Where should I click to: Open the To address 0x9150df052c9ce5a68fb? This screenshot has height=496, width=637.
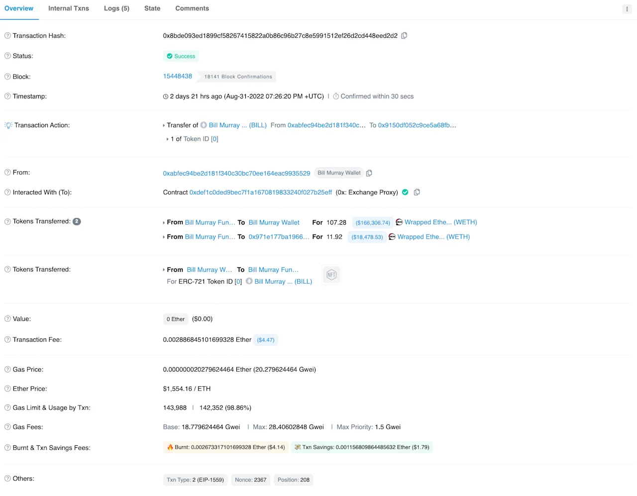tap(417, 125)
